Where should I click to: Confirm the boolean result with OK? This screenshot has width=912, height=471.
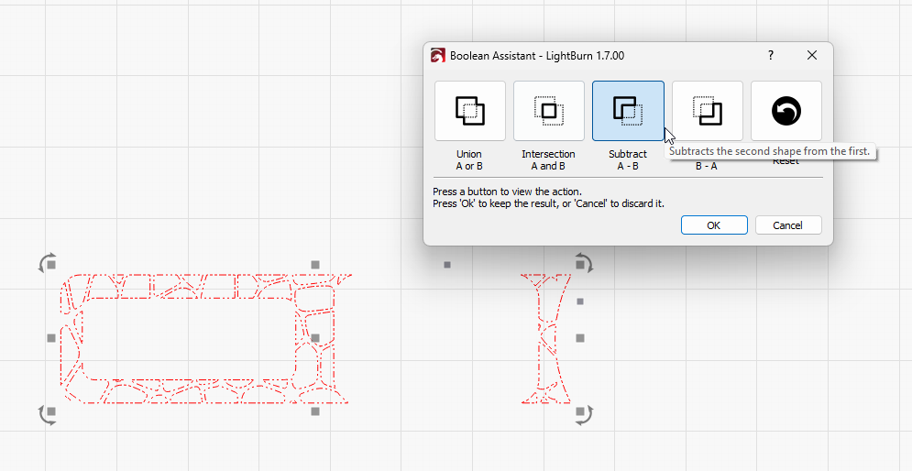(714, 225)
